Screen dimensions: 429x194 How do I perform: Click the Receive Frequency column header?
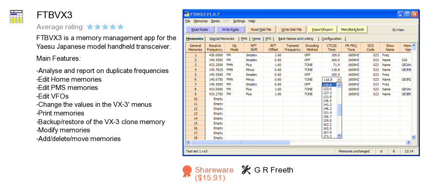coord(215,47)
